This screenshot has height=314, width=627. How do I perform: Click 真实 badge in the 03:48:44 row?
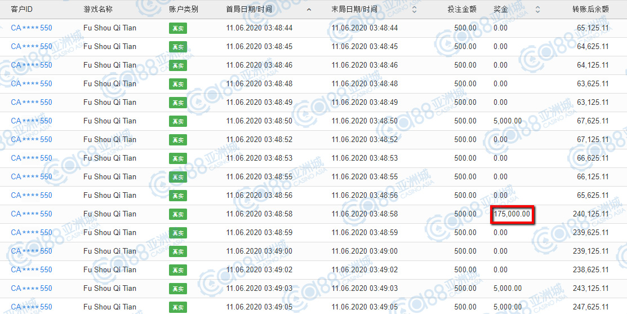177,28
